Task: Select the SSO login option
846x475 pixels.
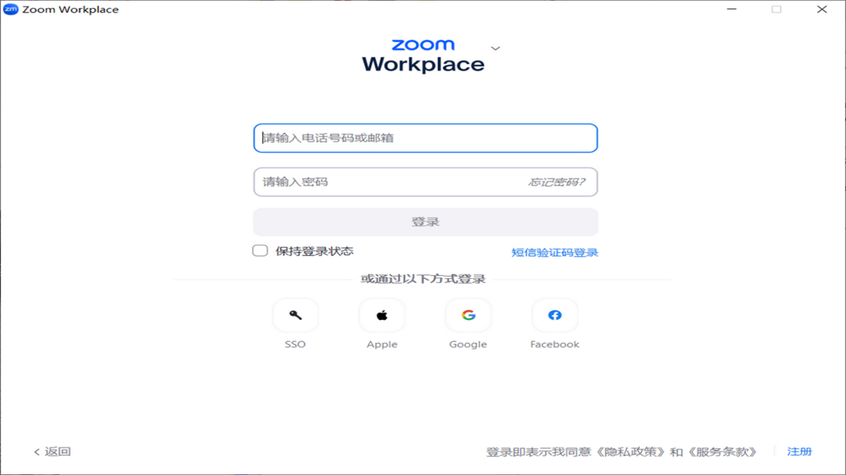Action: [295, 314]
